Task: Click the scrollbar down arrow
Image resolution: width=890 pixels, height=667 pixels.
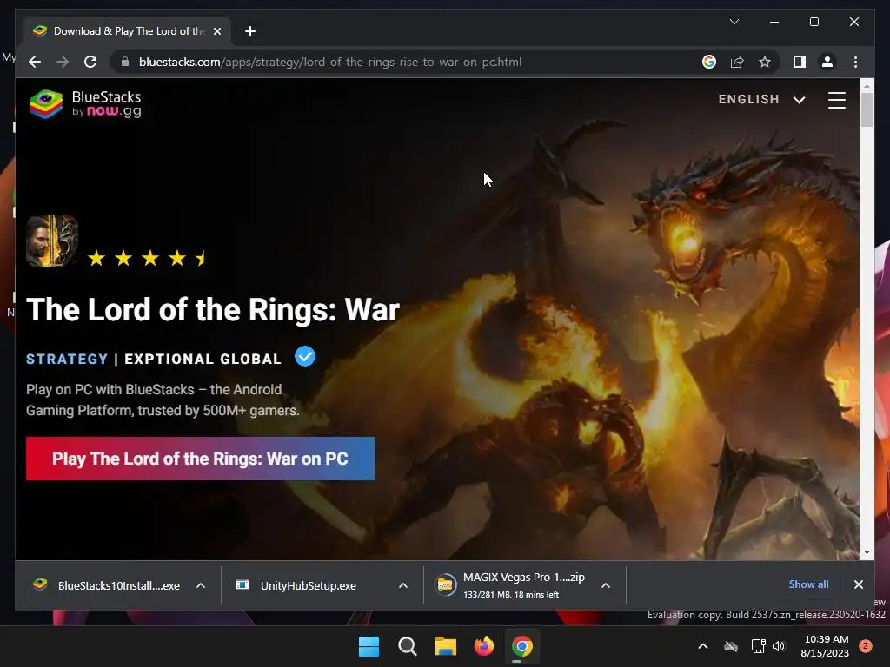Action: [x=867, y=552]
